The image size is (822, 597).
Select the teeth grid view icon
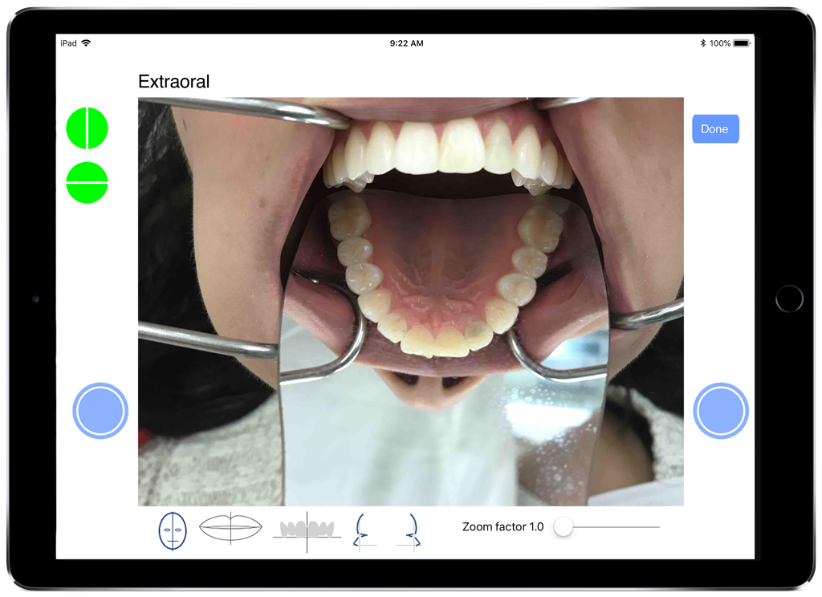coord(307,531)
